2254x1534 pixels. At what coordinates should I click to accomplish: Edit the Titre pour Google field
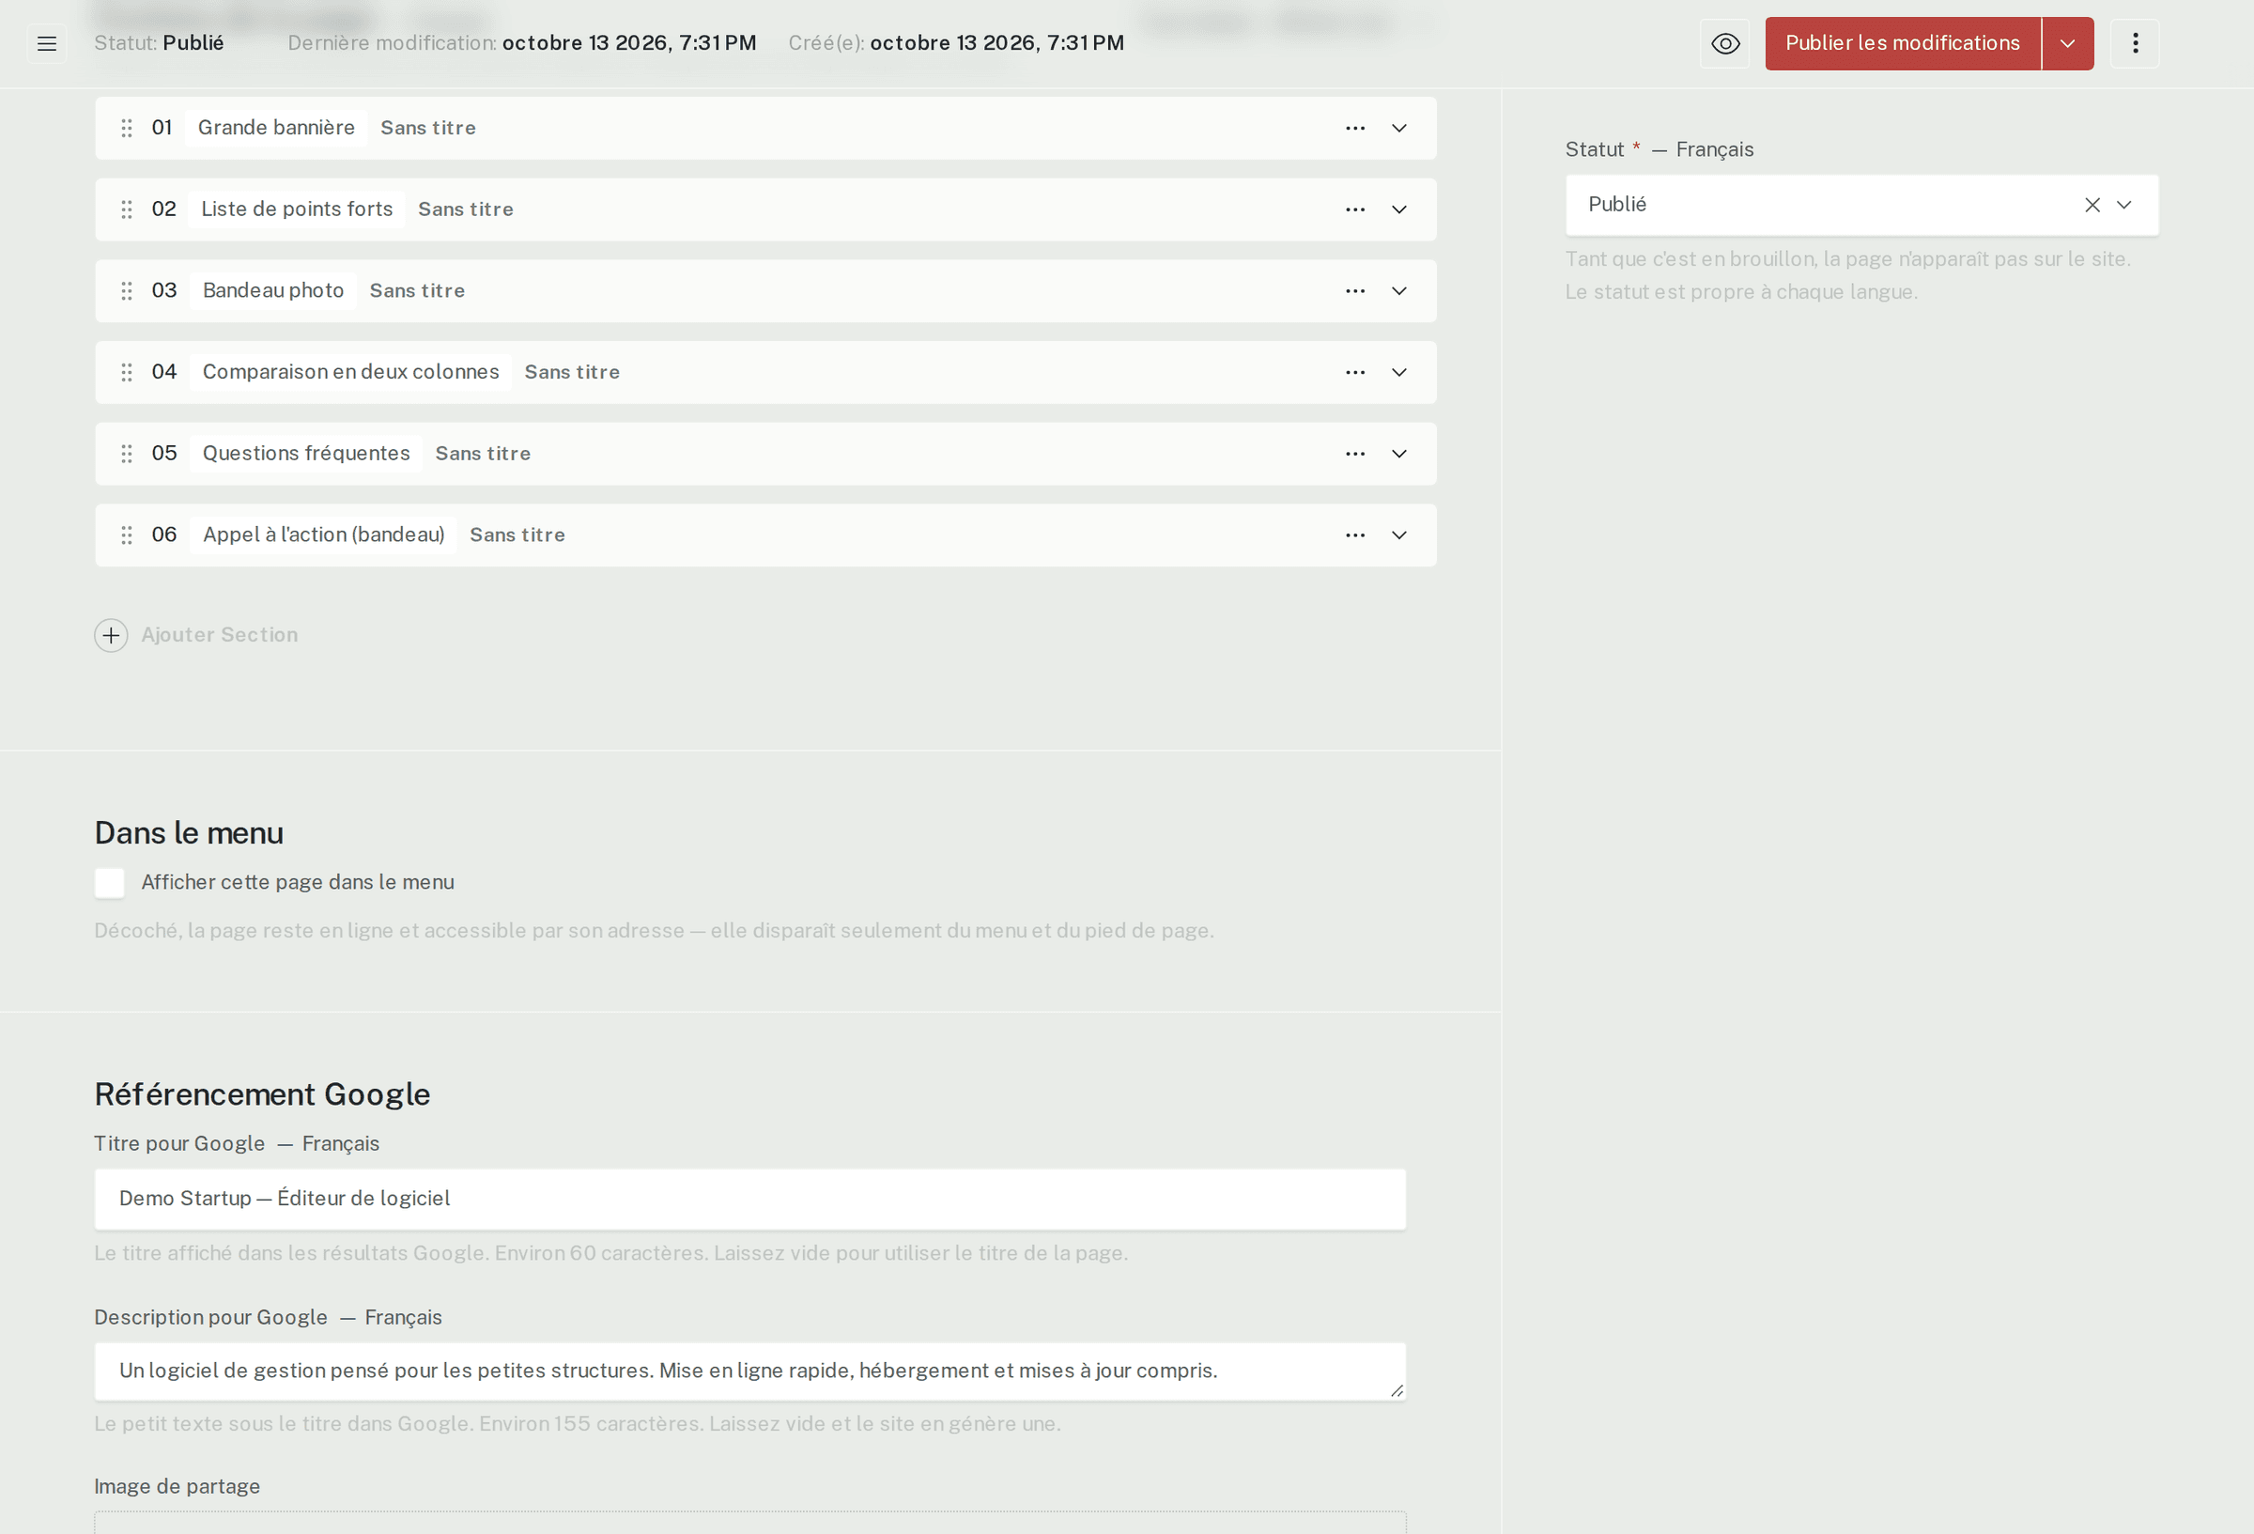click(749, 1200)
